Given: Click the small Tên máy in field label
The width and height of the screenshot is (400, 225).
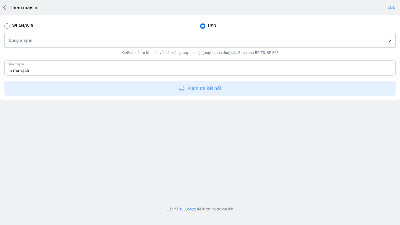Looking at the screenshot, I should [x=16, y=64].
